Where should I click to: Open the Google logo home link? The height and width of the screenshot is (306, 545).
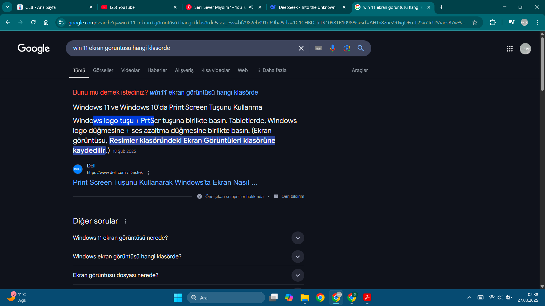coord(33,48)
